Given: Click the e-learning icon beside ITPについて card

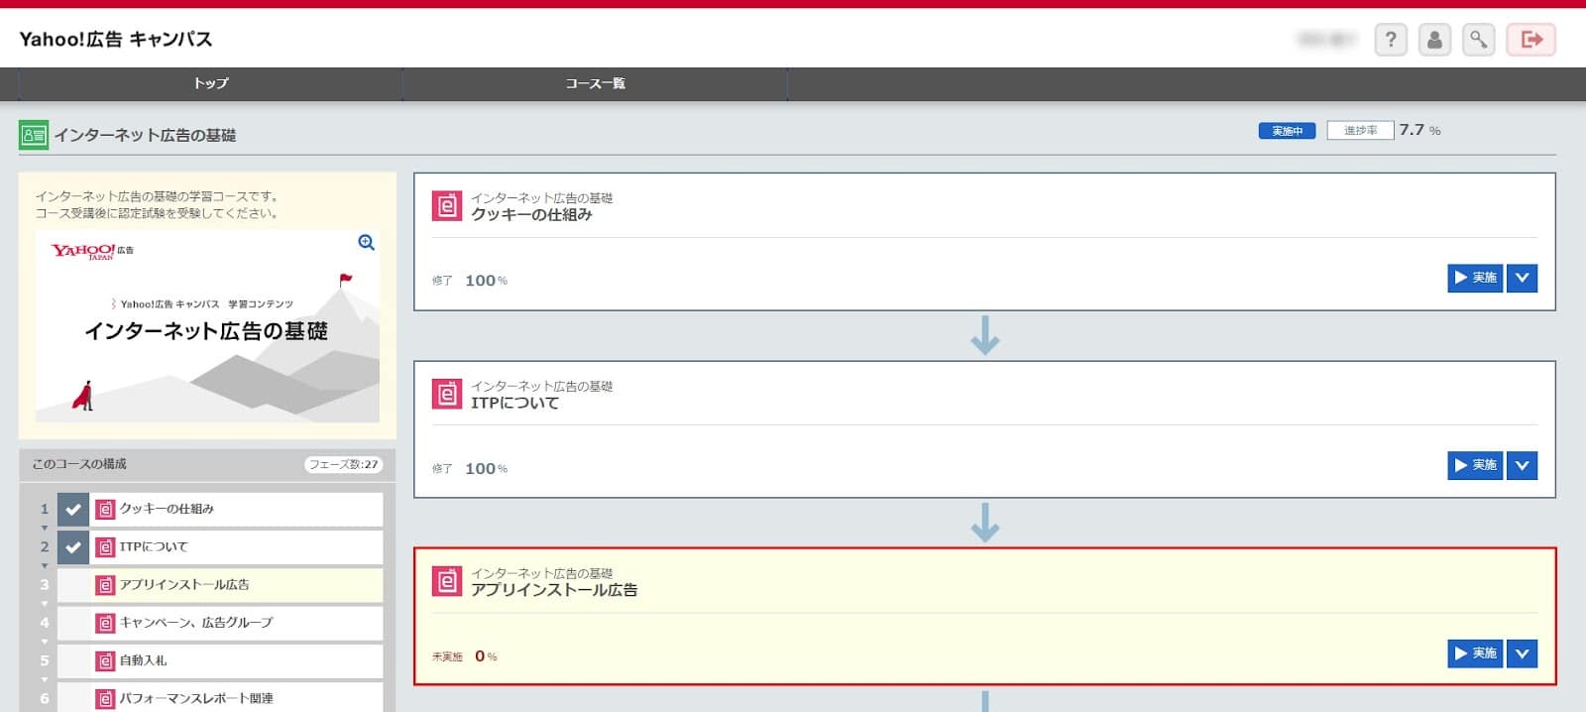Looking at the screenshot, I should (447, 394).
